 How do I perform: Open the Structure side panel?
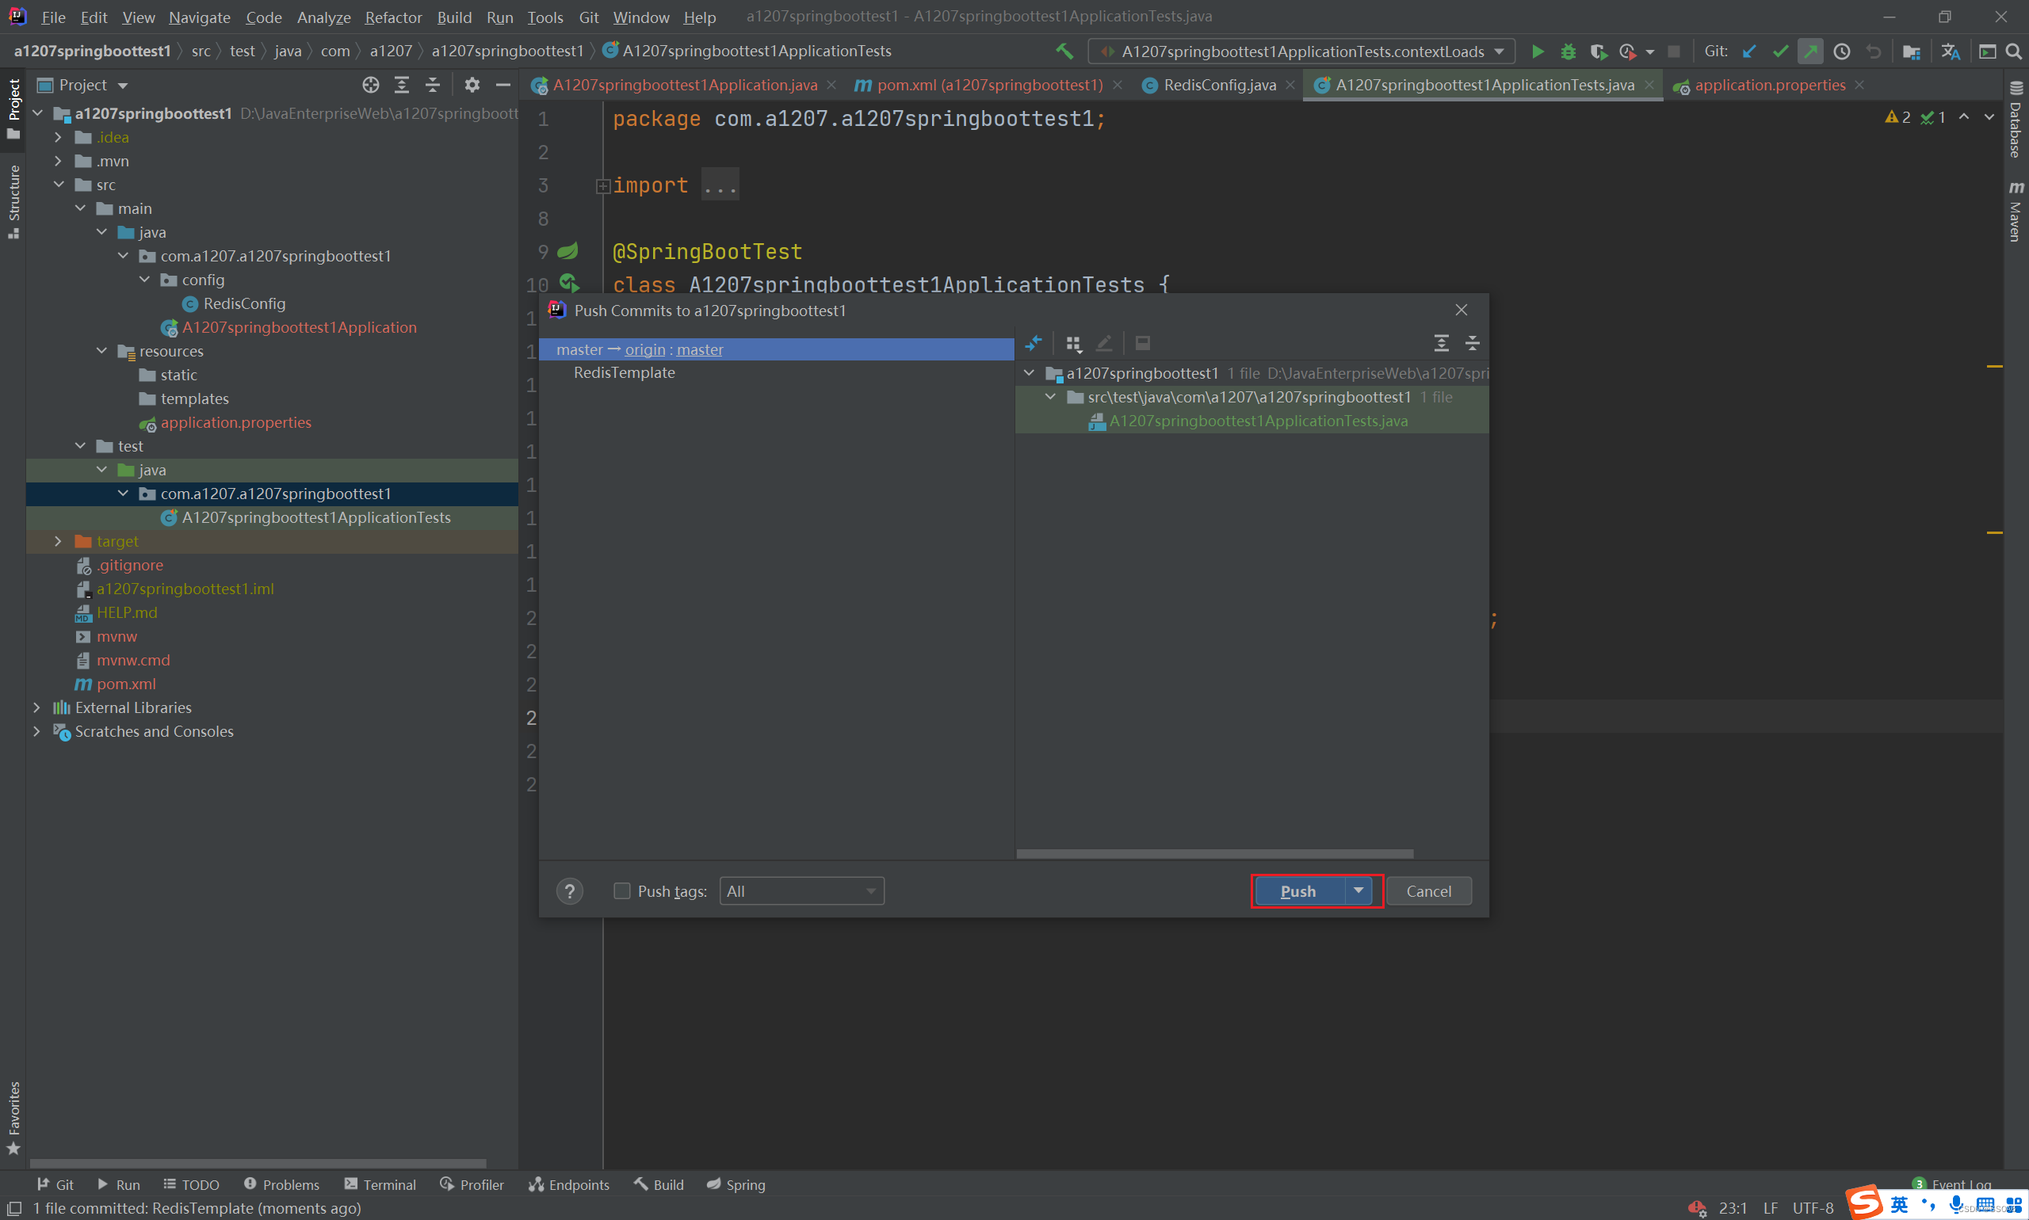pyautogui.click(x=13, y=201)
